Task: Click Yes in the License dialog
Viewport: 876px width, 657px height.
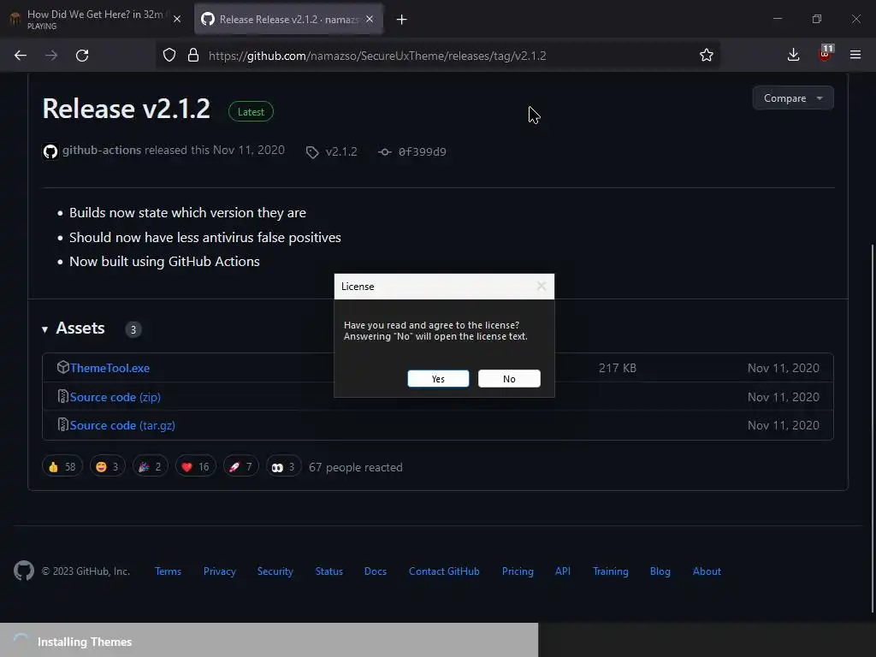Action: click(438, 379)
